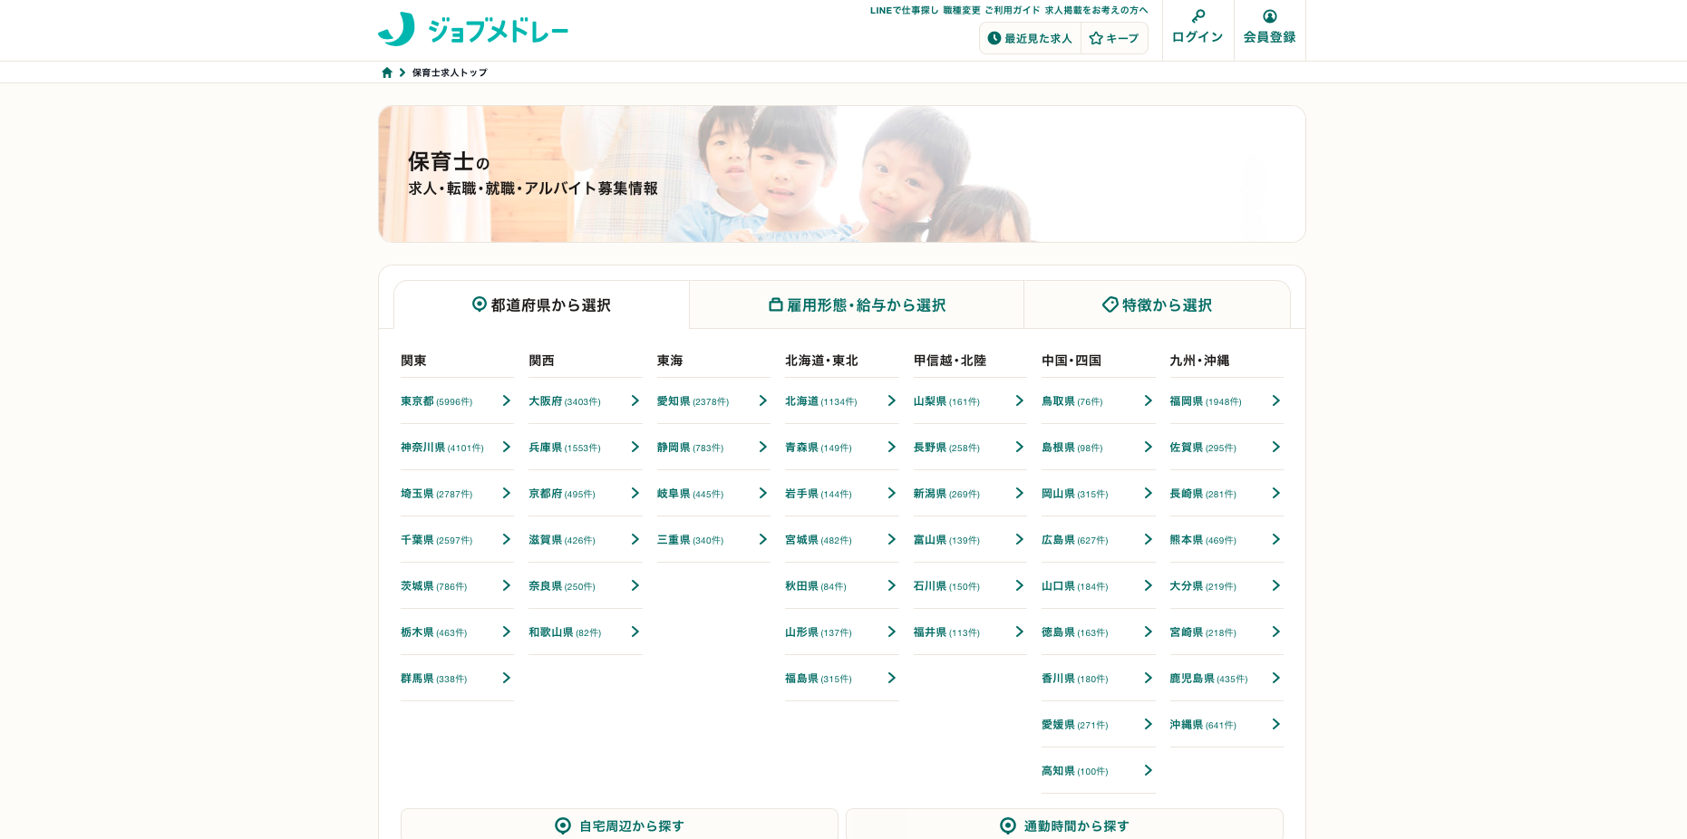The height and width of the screenshot is (839, 1687).
Task: Expand the 大阪府 row chevron
Action: (x=635, y=400)
